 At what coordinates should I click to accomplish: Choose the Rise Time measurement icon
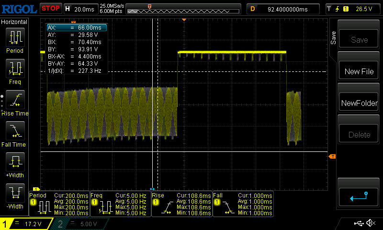pyautogui.click(x=14, y=100)
